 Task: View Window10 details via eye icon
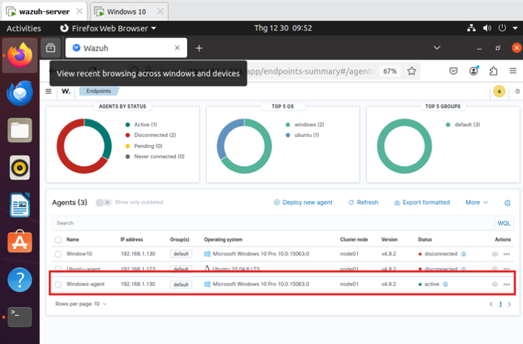[x=495, y=254]
